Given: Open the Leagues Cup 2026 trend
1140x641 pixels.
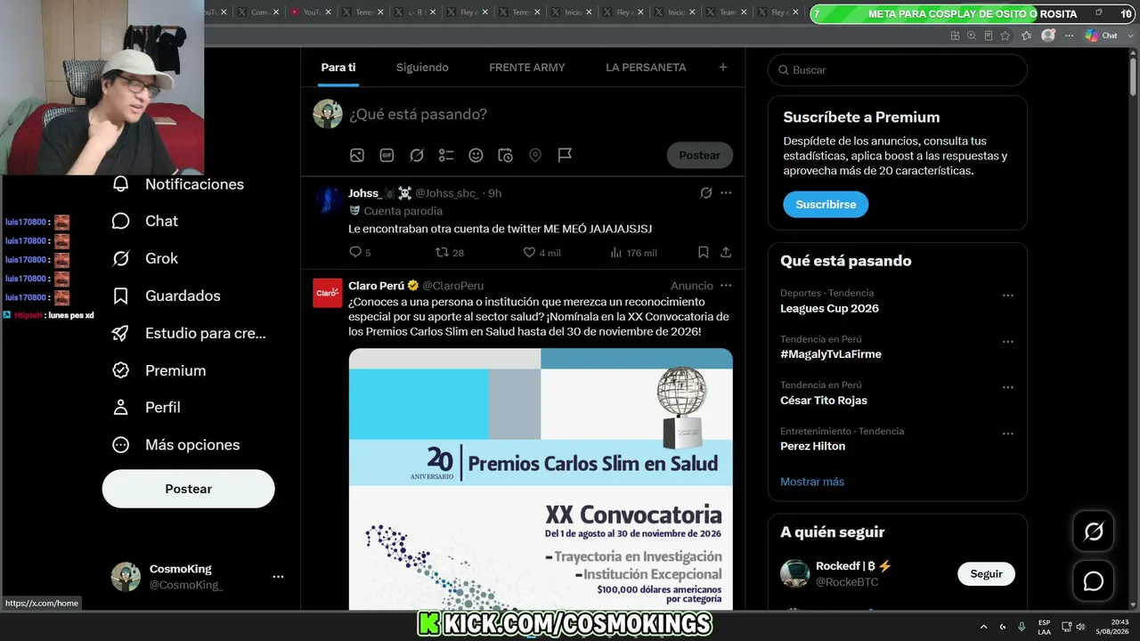Looking at the screenshot, I should click(829, 309).
